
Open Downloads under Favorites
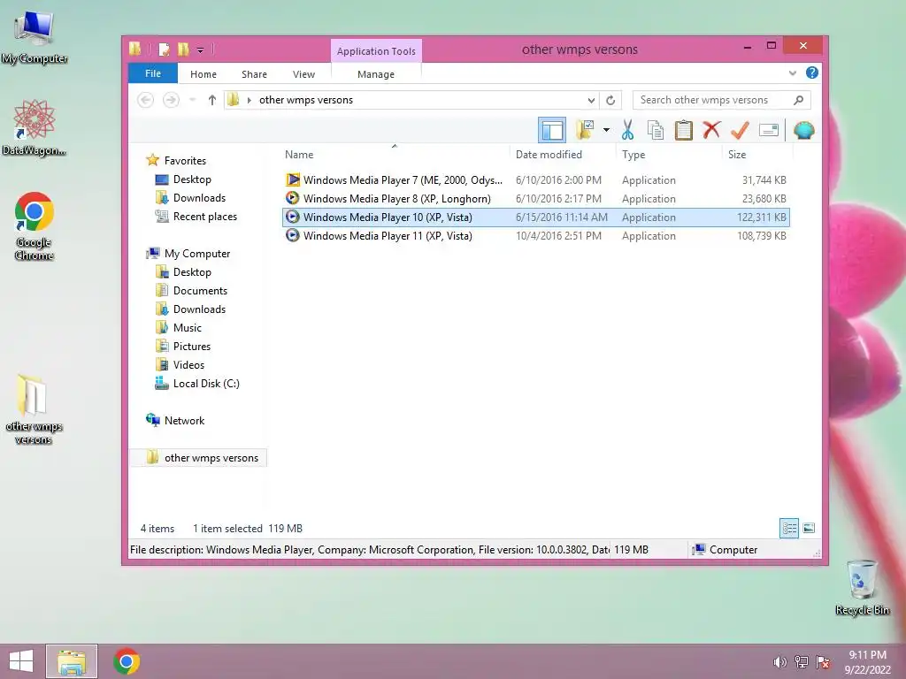point(190,198)
